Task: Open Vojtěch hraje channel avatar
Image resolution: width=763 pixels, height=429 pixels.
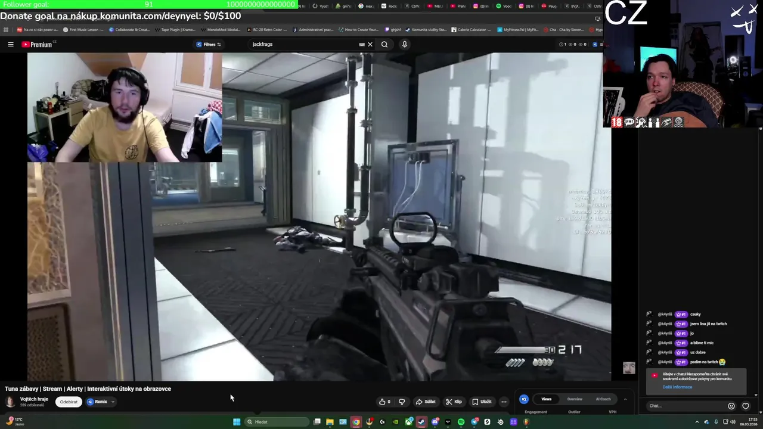Action: click(x=11, y=402)
